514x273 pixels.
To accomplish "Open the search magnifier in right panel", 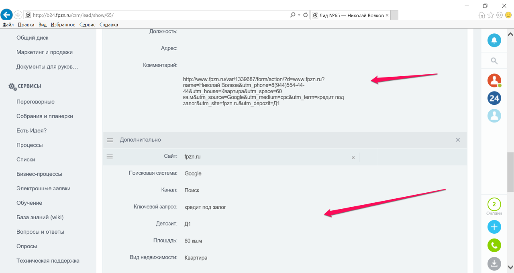I will click(x=494, y=61).
